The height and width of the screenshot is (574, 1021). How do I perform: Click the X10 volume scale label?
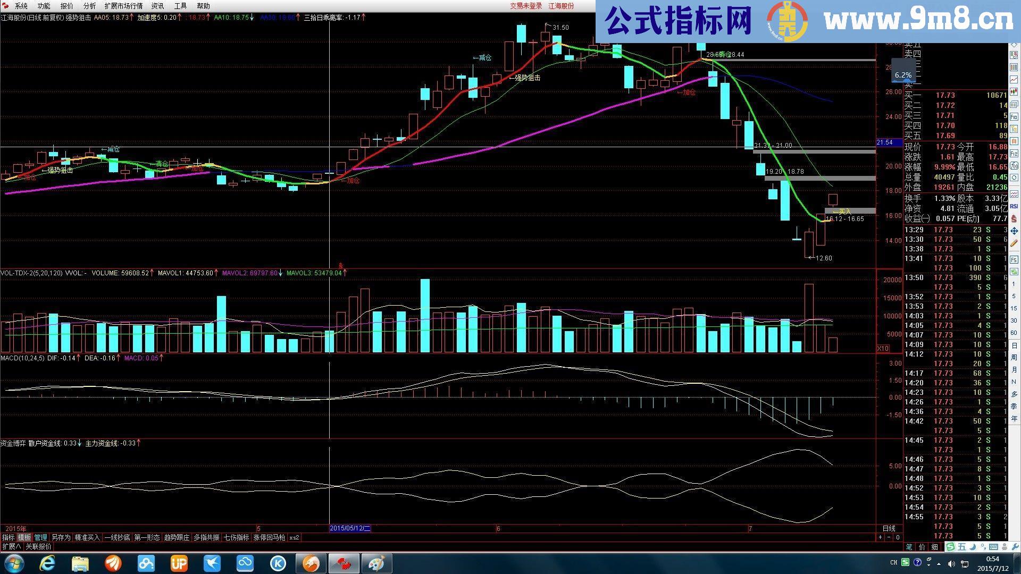pyautogui.click(x=883, y=348)
